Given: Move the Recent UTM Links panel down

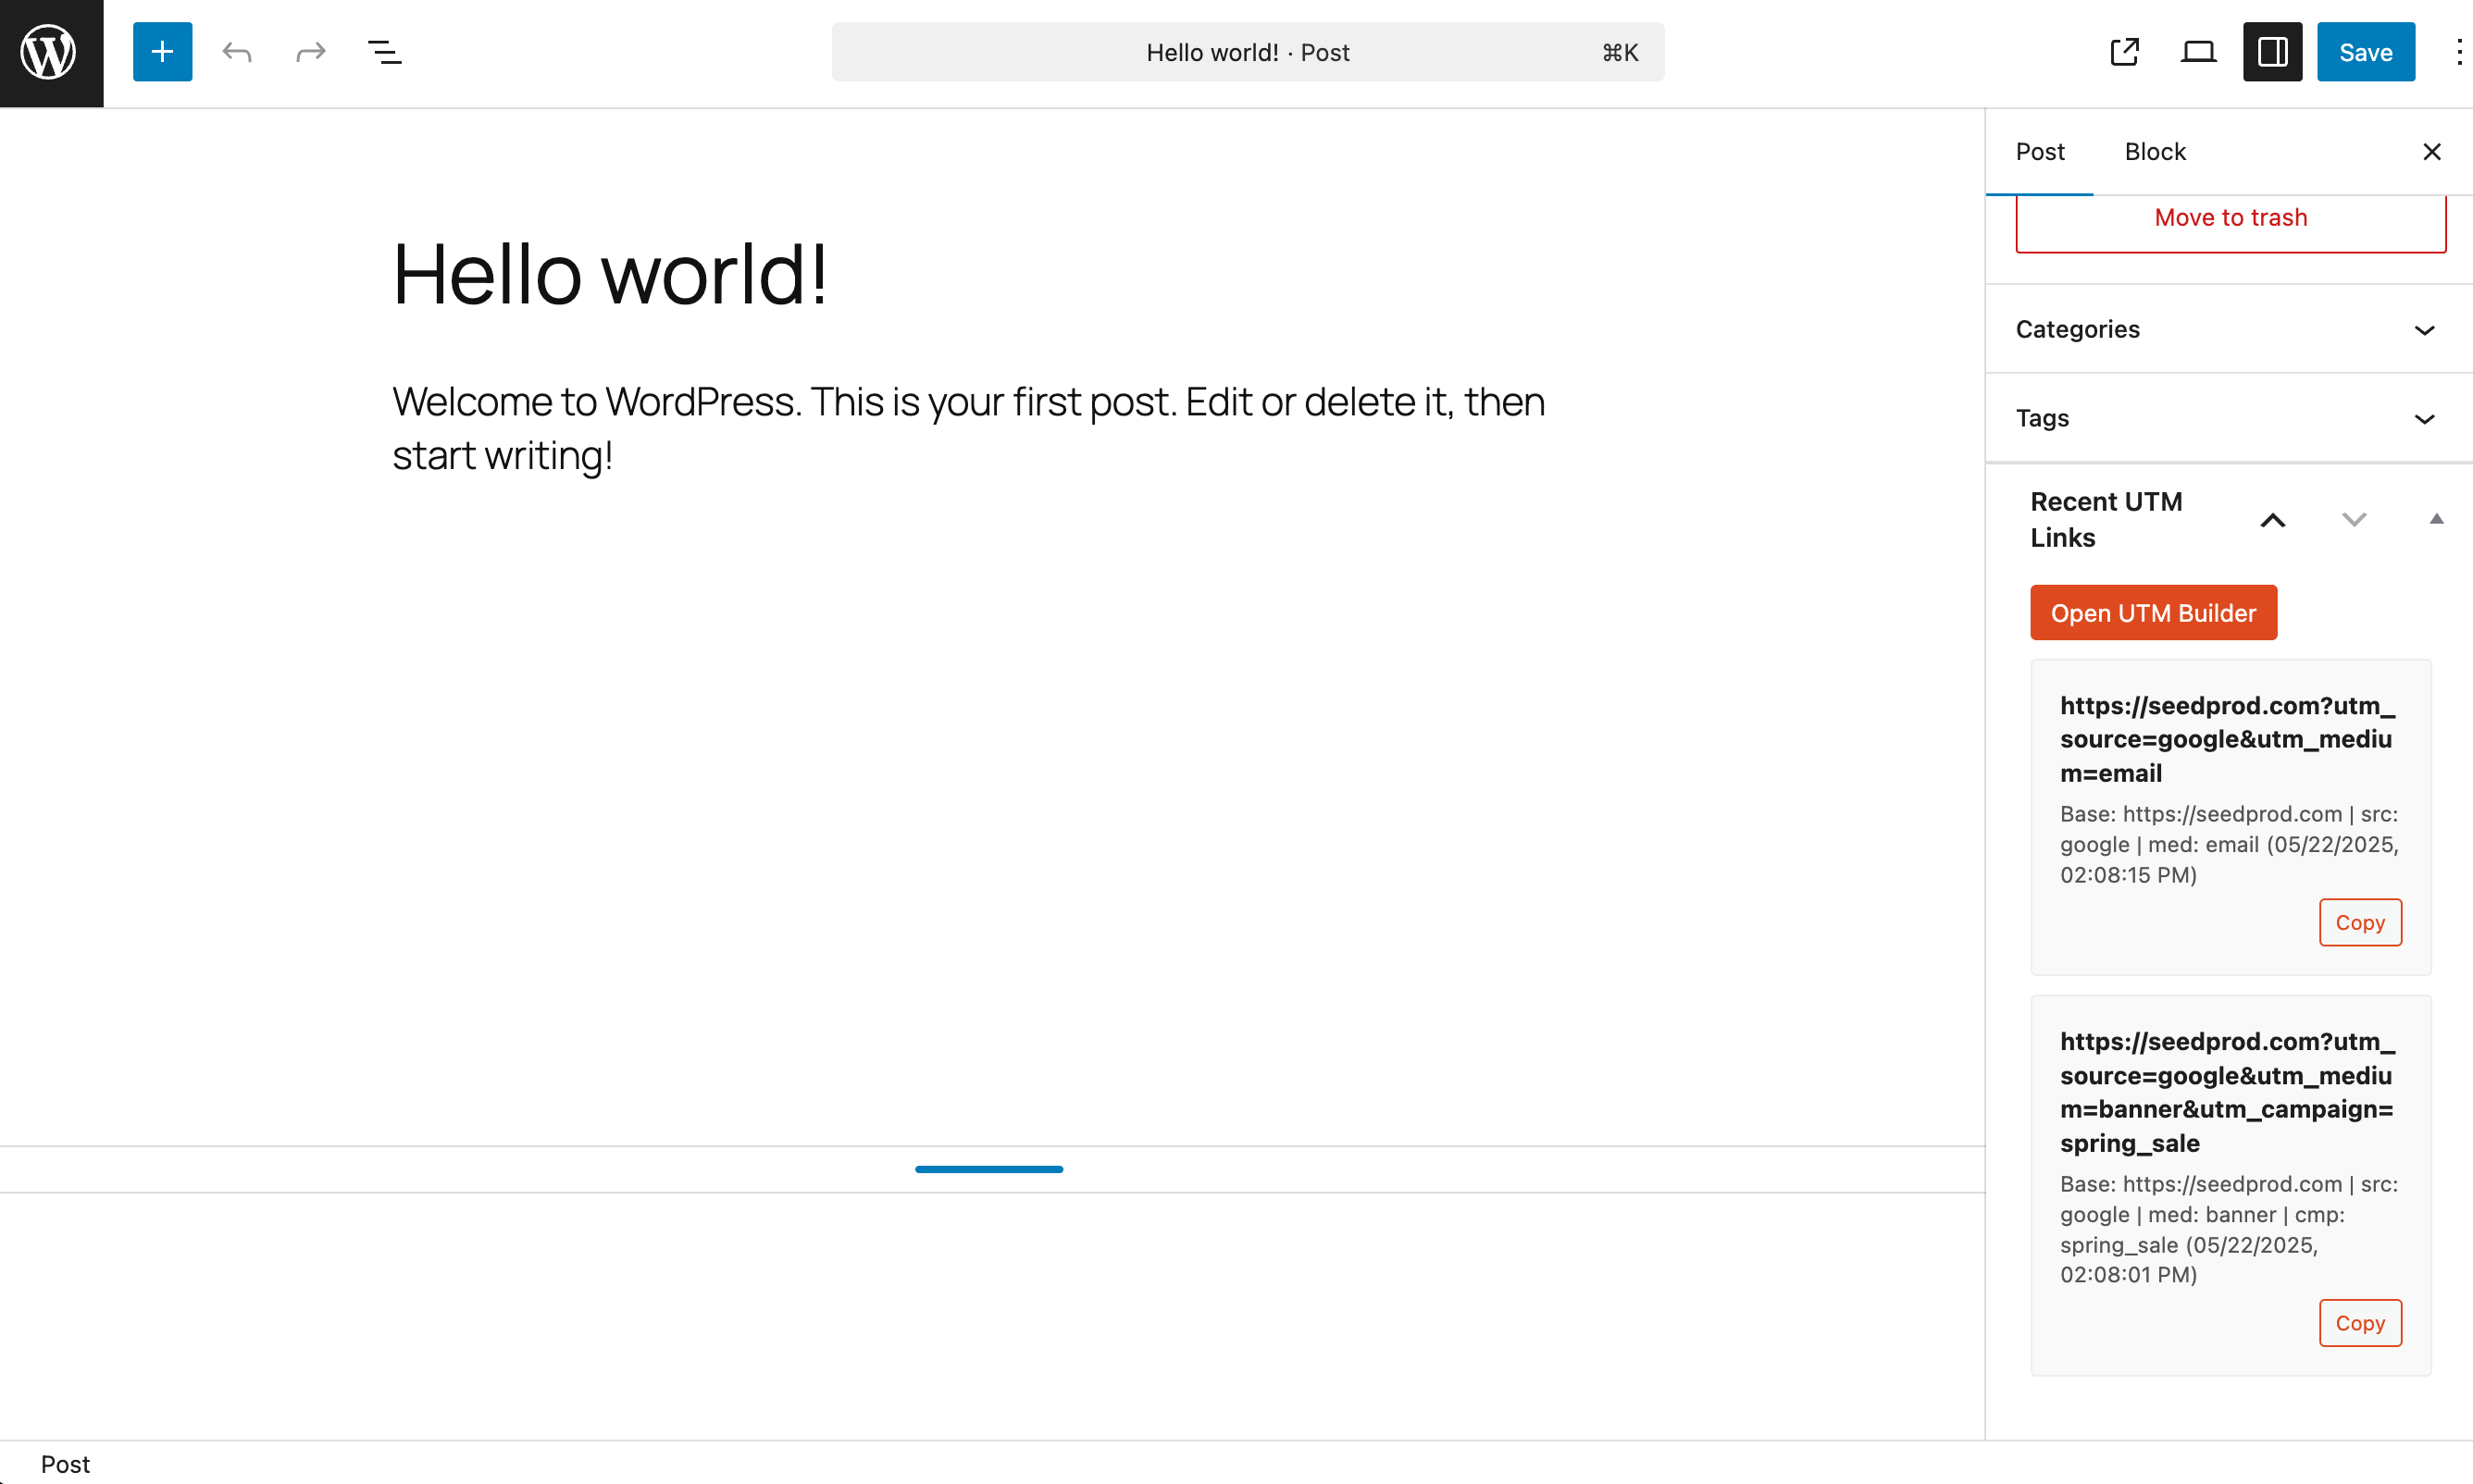Looking at the screenshot, I should [2354, 520].
